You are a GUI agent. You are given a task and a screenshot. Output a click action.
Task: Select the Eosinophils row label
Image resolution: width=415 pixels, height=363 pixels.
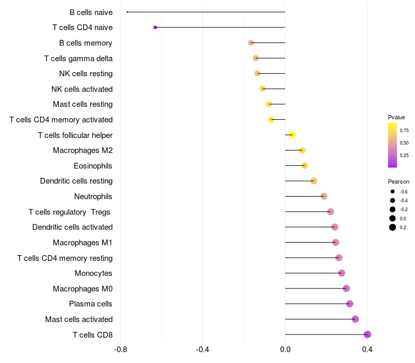(93, 166)
